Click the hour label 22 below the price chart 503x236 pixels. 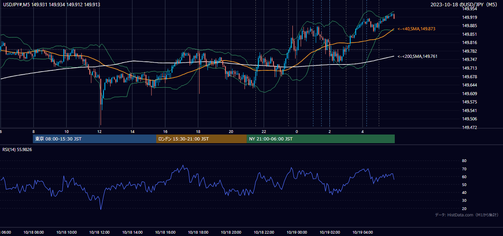point(264,131)
